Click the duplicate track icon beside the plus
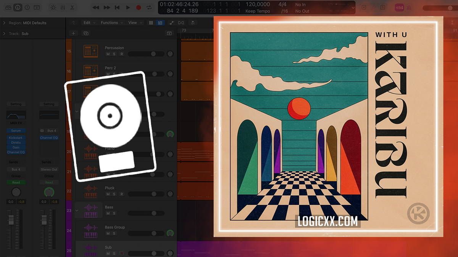The height and width of the screenshot is (257, 458). pos(86,33)
